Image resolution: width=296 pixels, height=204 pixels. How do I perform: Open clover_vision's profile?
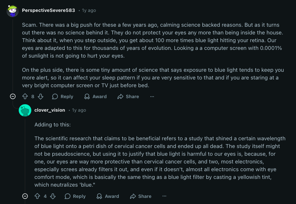click(x=50, y=110)
